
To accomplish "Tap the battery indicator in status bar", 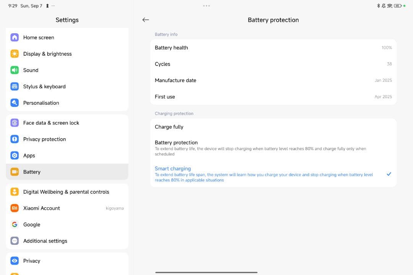I will pos(397,5).
